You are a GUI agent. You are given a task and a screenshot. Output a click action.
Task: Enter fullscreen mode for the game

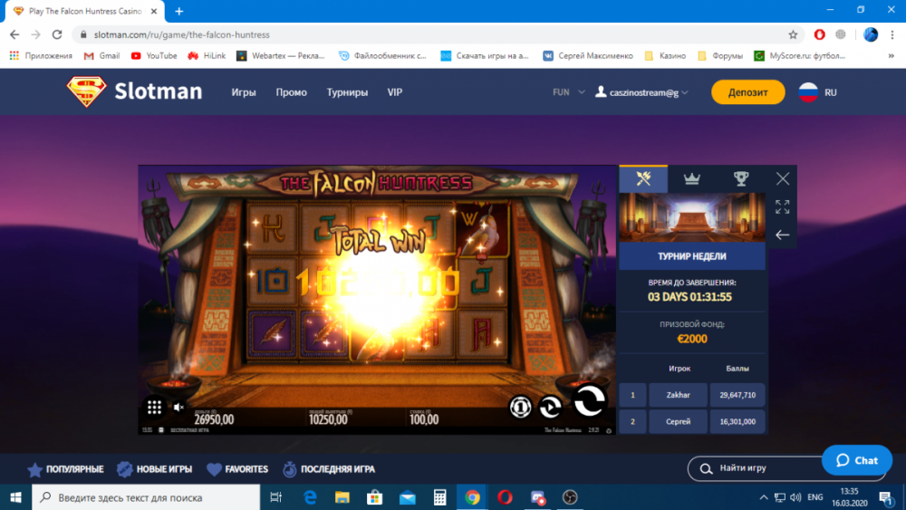point(783,207)
